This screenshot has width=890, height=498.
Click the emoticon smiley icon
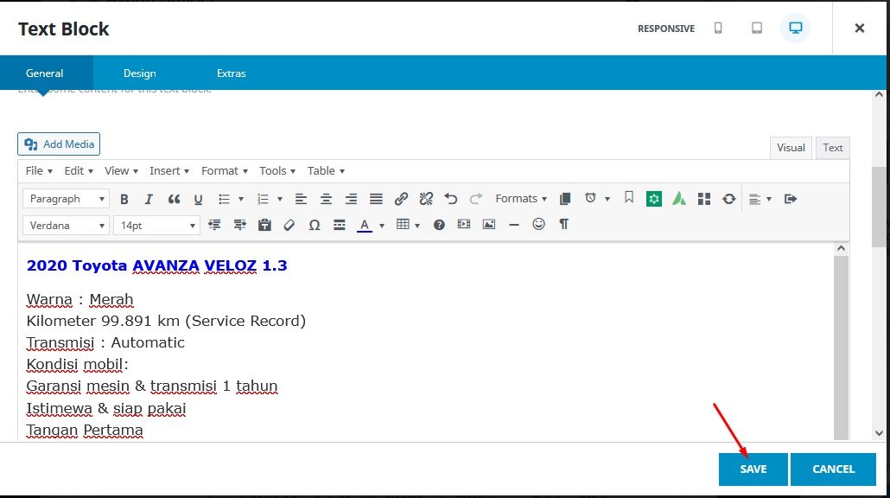tap(539, 225)
